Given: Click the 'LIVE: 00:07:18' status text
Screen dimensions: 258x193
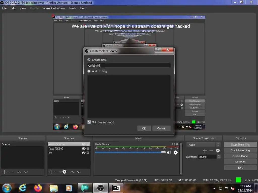Looking at the screenshot, I should [163, 180].
